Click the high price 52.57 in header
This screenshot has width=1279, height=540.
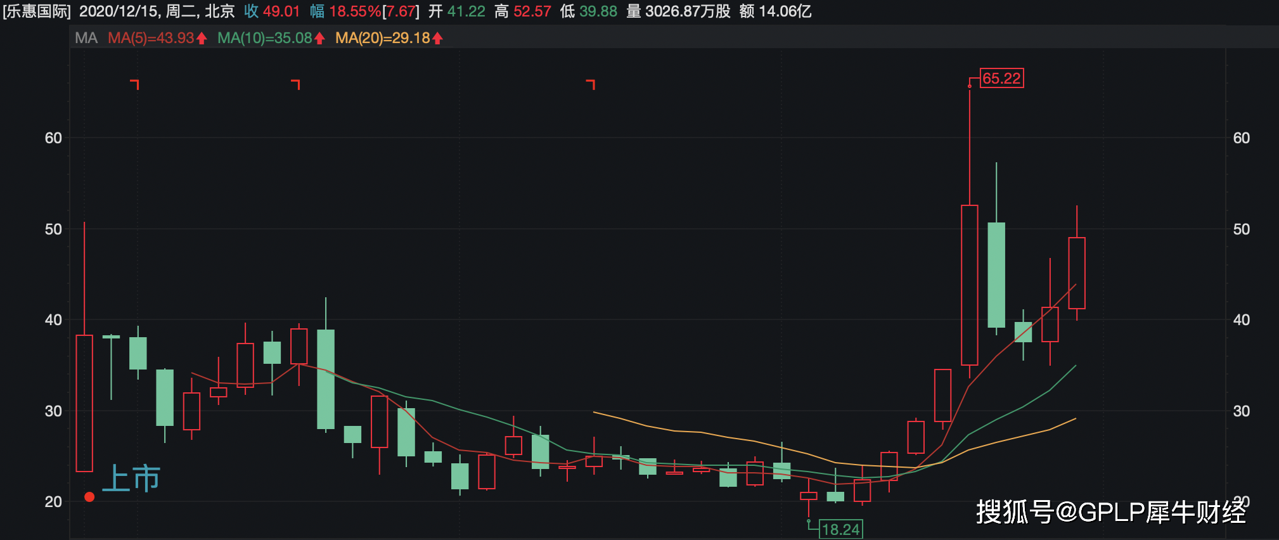click(x=532, y=11)
